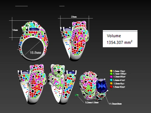This screenshot has width=151, height=113.
Task: Click the '11.5мм' sapphire size label
Action: point(115,104)
